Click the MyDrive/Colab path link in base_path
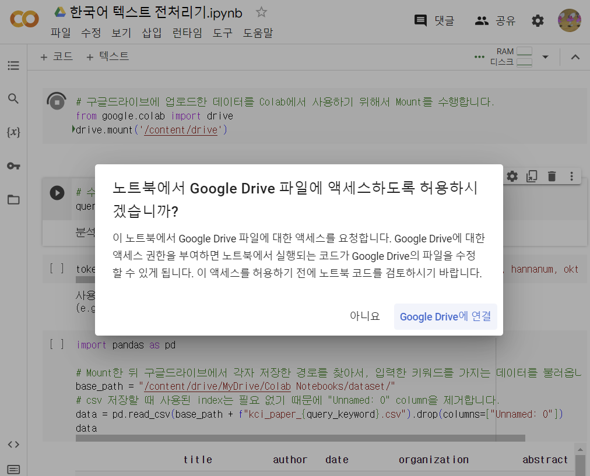The image size is (590, 476). pyautogui.click(x=217, y=386)
